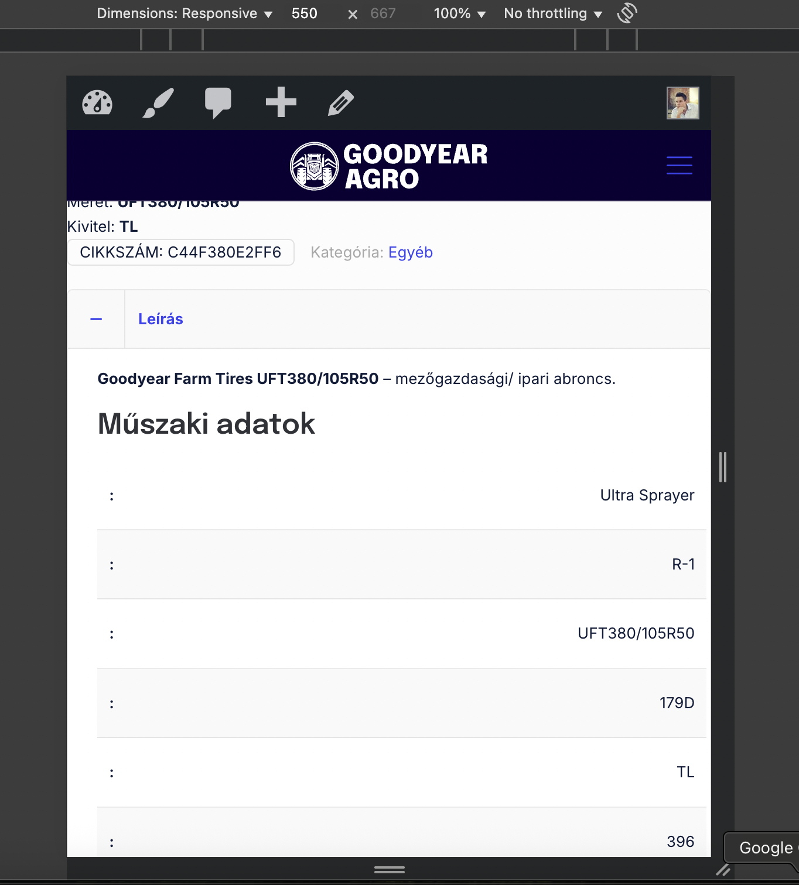Viewport: 799px width, 885px height.
Task: Click the 396 table value
Action: click(x=681, y=842)
